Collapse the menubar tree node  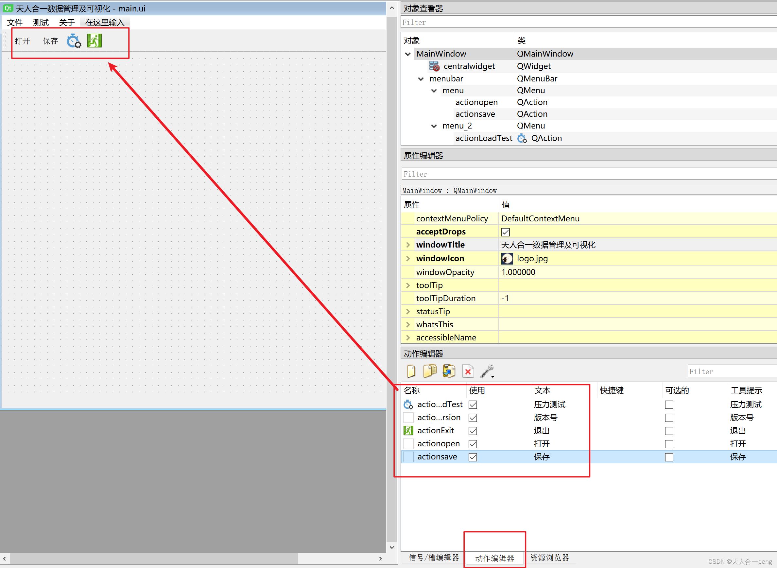(421, 79)
